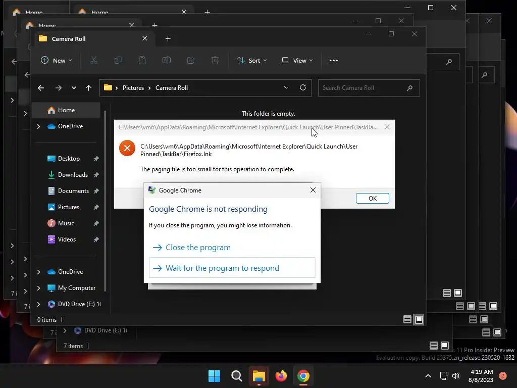Go up one folder level arrow
The image size is (517, 388).
tap(88, 88)
